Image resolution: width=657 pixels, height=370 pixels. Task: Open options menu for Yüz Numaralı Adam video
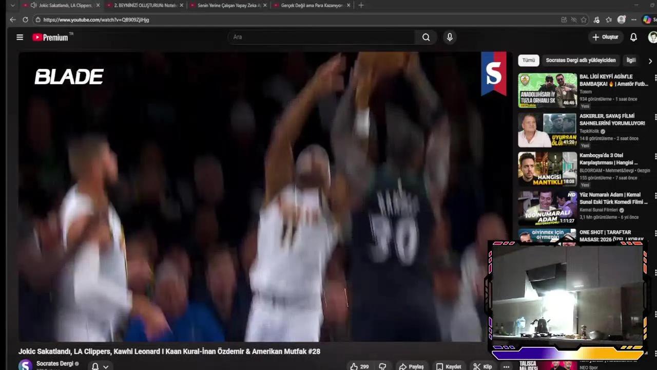click(x=655, y=195)
